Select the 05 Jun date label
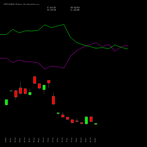Screen dimensions: 147x147 click(29, 140)
